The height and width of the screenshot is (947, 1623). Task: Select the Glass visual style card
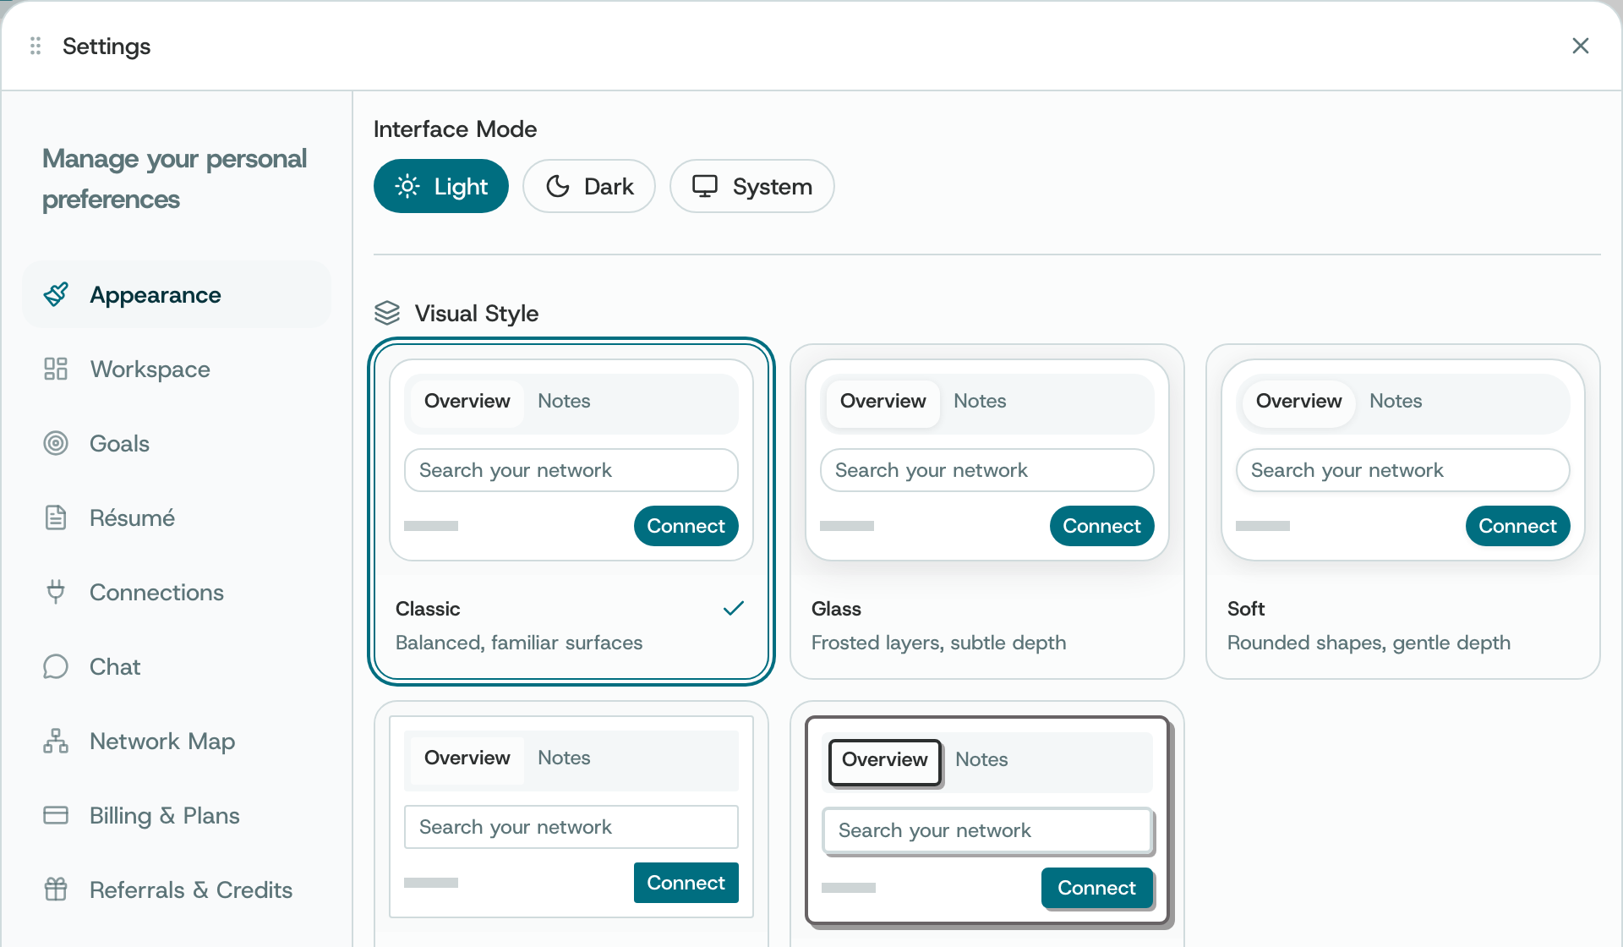tap(987, 512)
